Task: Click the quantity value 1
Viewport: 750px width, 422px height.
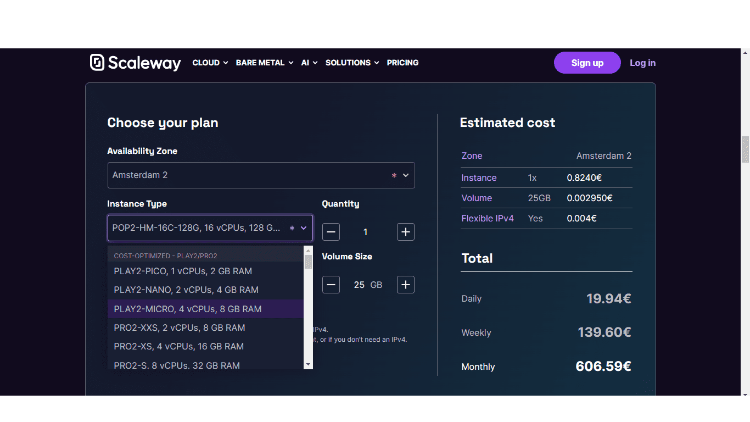Action: (366, 232)
